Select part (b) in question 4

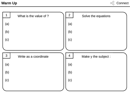[70, 72]
